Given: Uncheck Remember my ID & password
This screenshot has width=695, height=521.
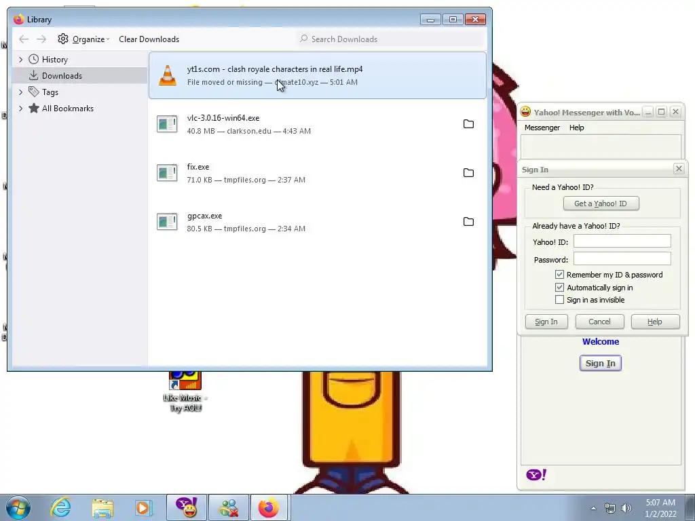Looking at the screenshot, I should 559,275.
